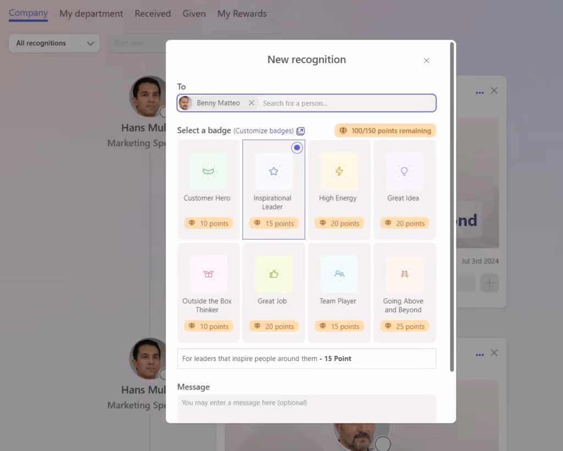563x451 pixels.
Task: Select the Customer Hero badge icon
Action: click(208, 171)
